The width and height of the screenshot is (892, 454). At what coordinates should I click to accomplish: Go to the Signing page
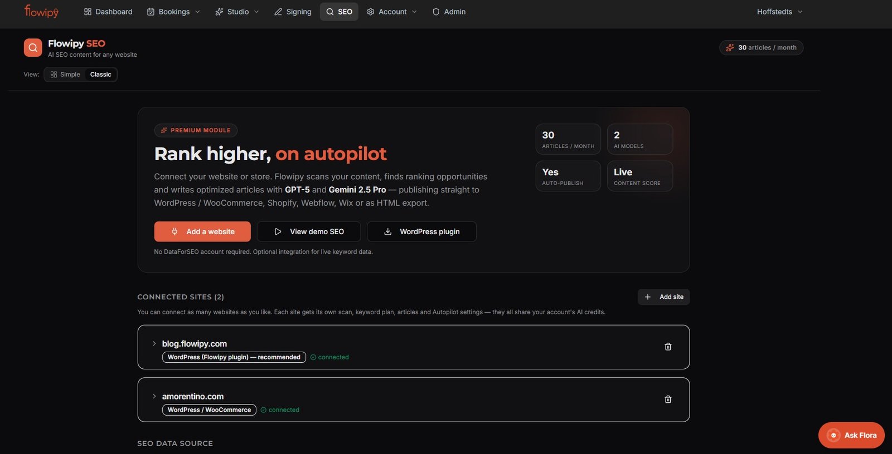click(293, 12)
